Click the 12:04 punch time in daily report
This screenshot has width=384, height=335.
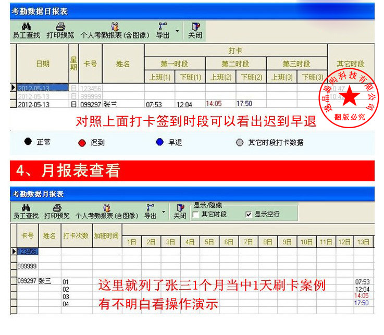click(x=184, y=105)
